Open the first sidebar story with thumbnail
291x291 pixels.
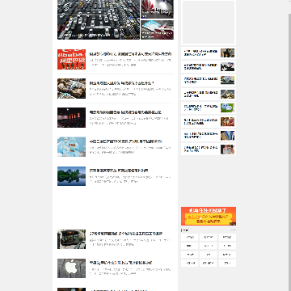point(209,53)
